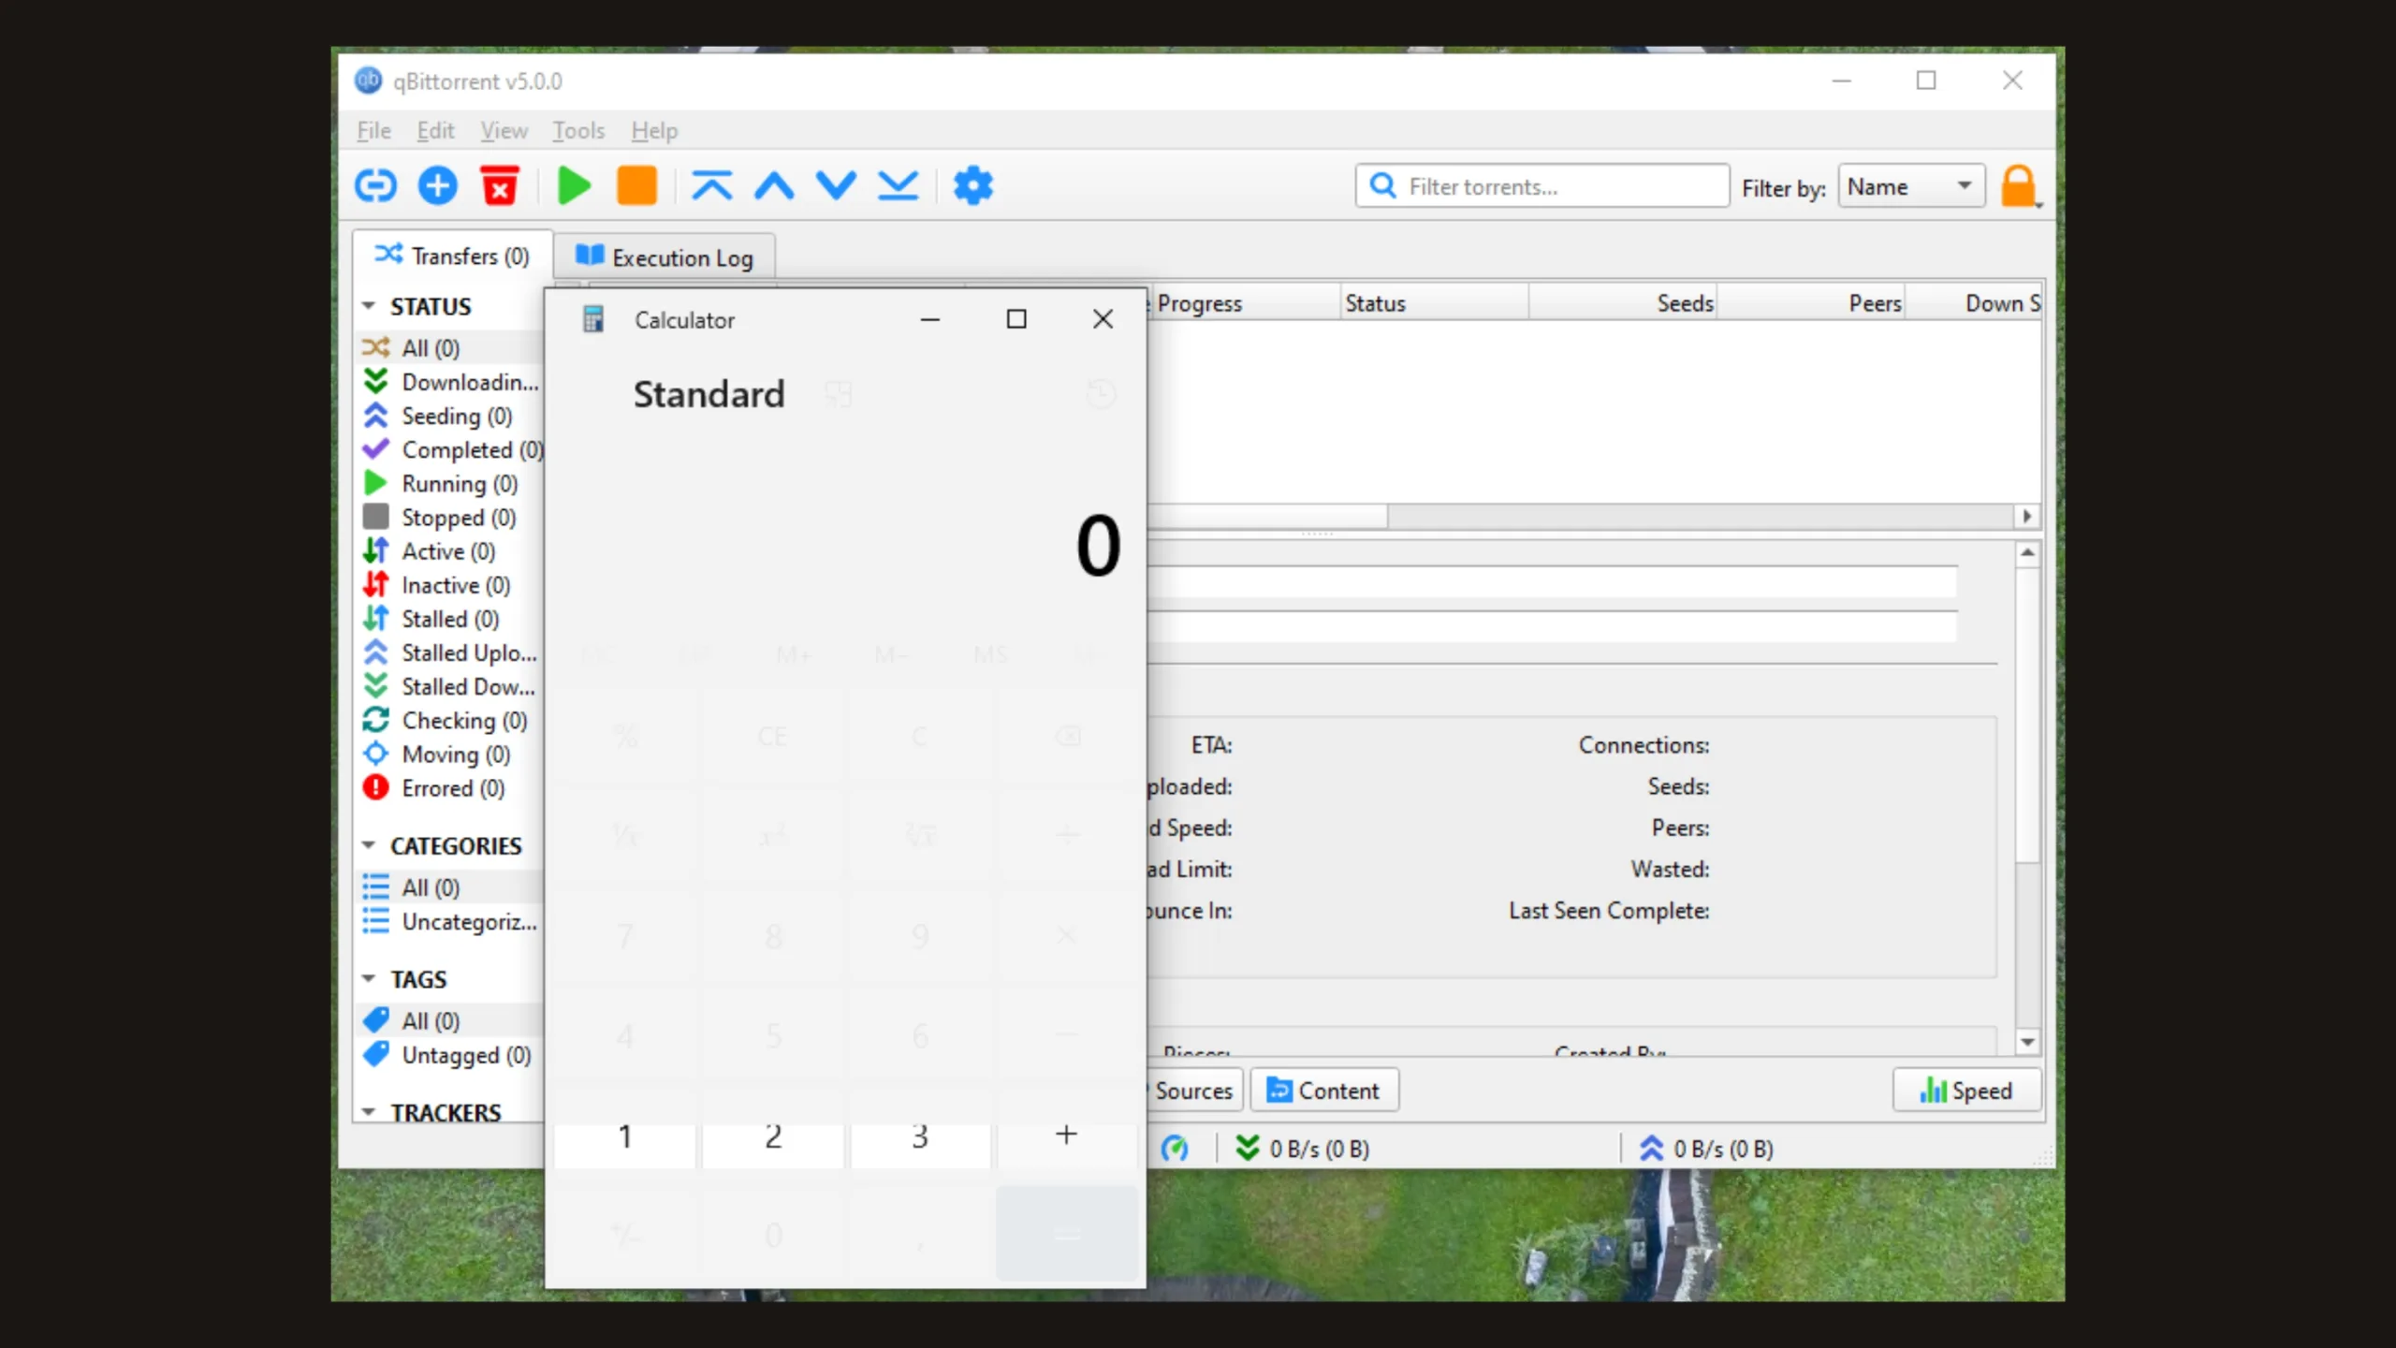Image resolution: width=2396 pixels, height=1348 pixels.
Task: Switch to the Execution Log tab
Action: click(664, 257)
